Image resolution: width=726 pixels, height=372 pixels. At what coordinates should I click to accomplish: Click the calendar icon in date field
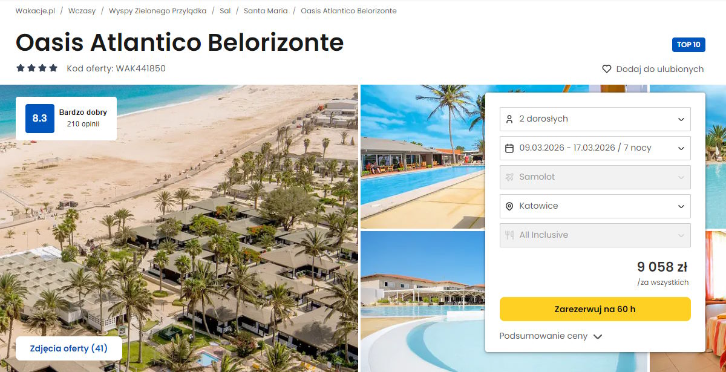[509, 148]
